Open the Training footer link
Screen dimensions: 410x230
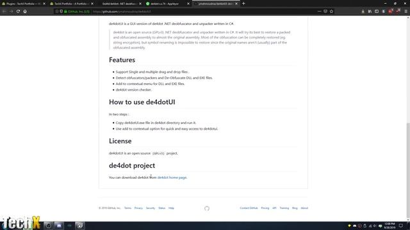point(284,208)
